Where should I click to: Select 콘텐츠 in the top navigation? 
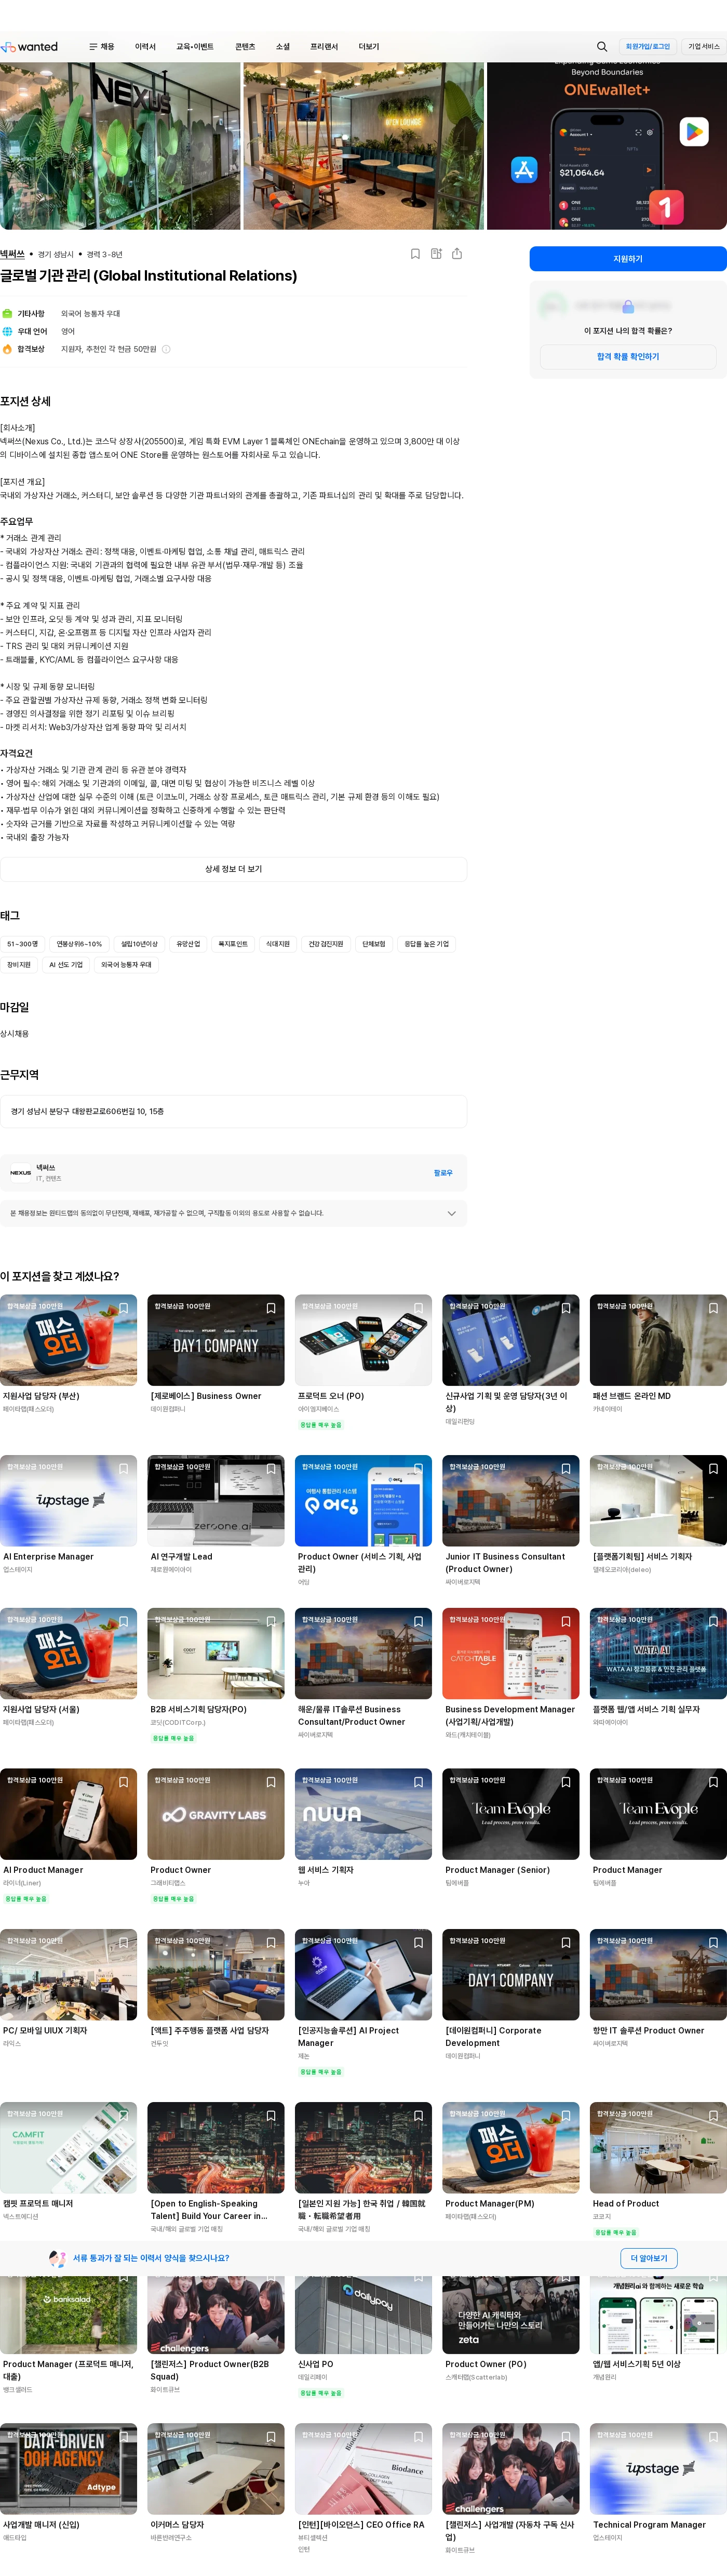[246, 47]
